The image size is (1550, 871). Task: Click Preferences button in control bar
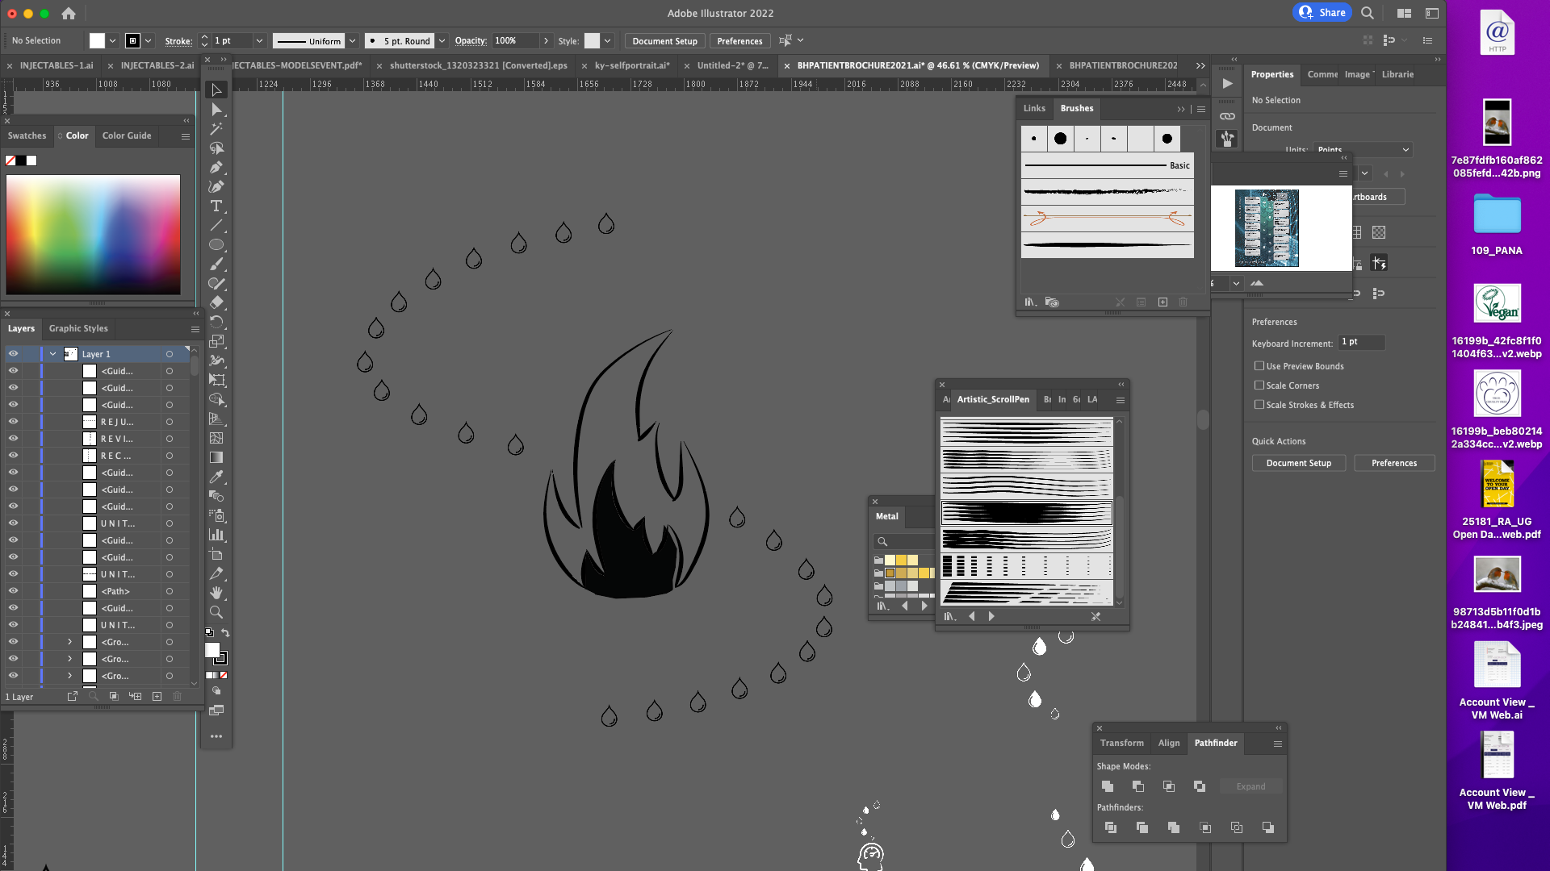pos(739,41)
